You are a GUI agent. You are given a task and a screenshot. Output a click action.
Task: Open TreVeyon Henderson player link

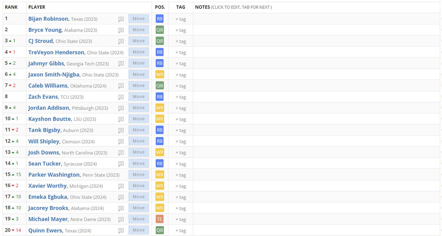[x=56, y=52]
